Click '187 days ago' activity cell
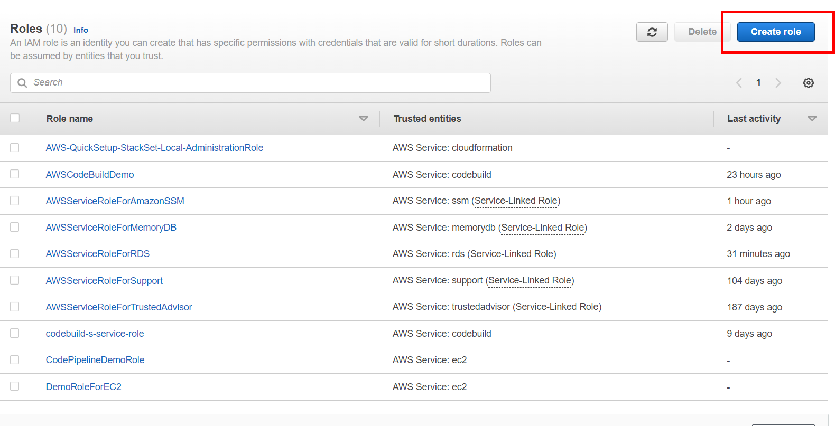The height and width of the screenshot is (426, 835). pos(755,307)
